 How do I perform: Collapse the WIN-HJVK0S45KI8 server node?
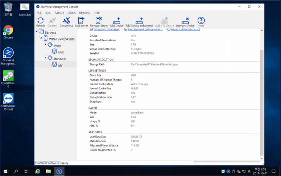41,38
